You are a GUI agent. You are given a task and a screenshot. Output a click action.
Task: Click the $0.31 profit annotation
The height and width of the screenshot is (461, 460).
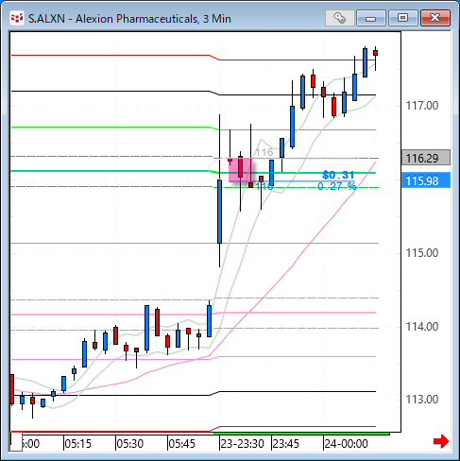point(338,175)
